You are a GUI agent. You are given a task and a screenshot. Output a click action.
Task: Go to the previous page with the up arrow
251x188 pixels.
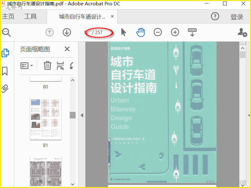50,33
